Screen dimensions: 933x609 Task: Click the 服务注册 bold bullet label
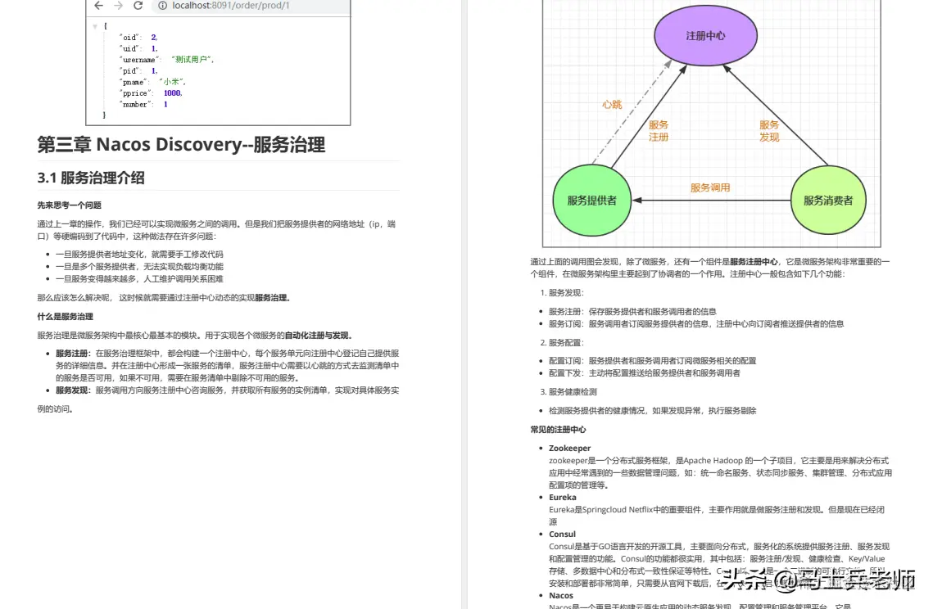coord(70,354)
